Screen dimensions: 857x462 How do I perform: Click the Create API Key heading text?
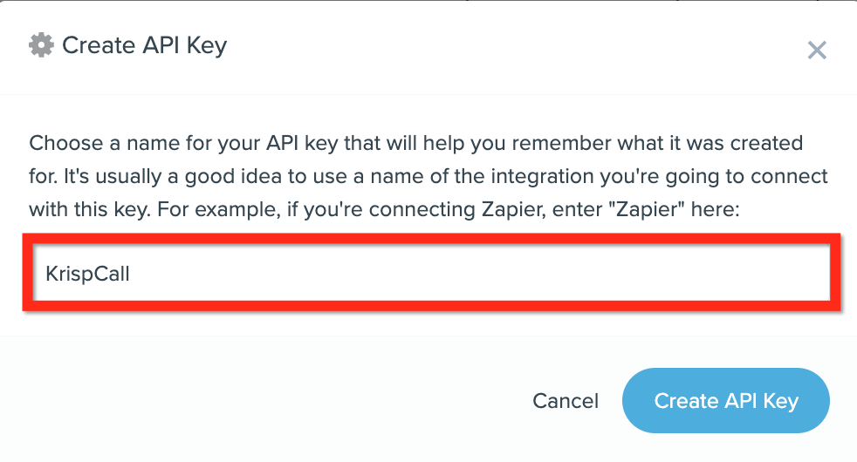click(144, 45)
